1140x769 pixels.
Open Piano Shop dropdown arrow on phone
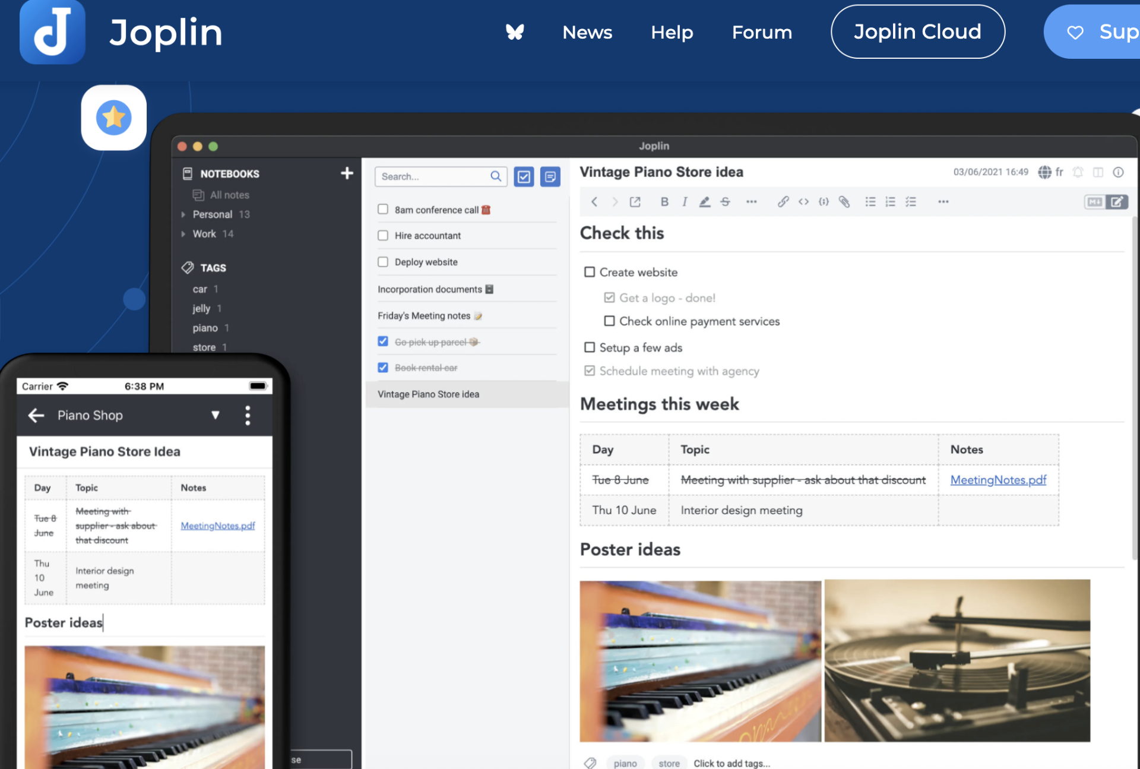tap(216, 415)
